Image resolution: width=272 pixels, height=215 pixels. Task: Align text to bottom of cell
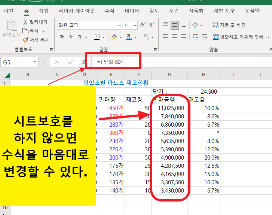coord(184,26)
